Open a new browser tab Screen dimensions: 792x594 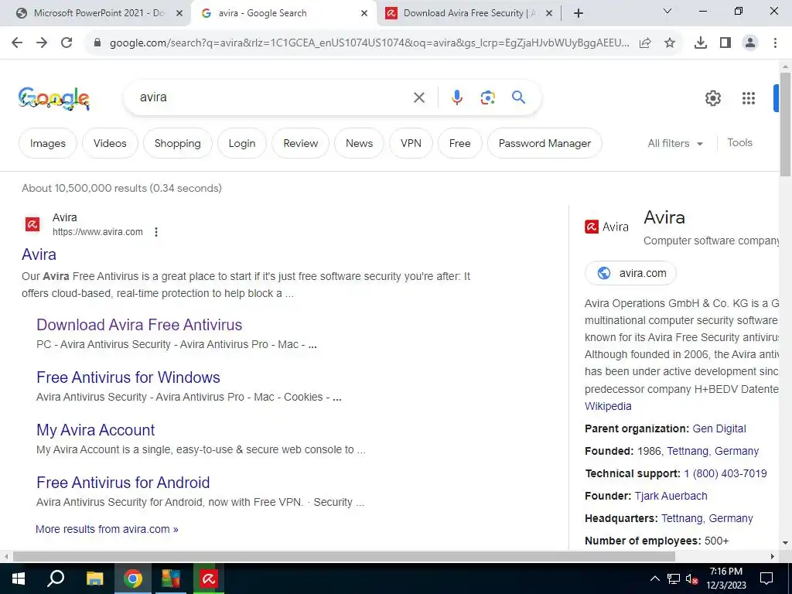pyautogui.click(x=579, y=13)
